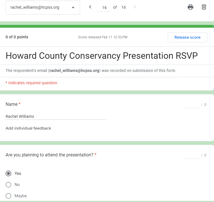
Task: Click the Howard County Conservancy form title
Action: point(102,56)
